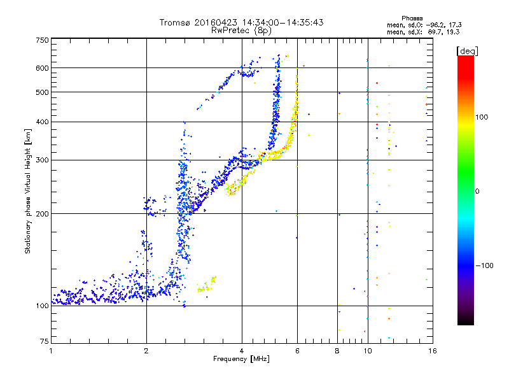Click the '600' y-axis label
The image size is (509, 382).
[x=42, y=68]
